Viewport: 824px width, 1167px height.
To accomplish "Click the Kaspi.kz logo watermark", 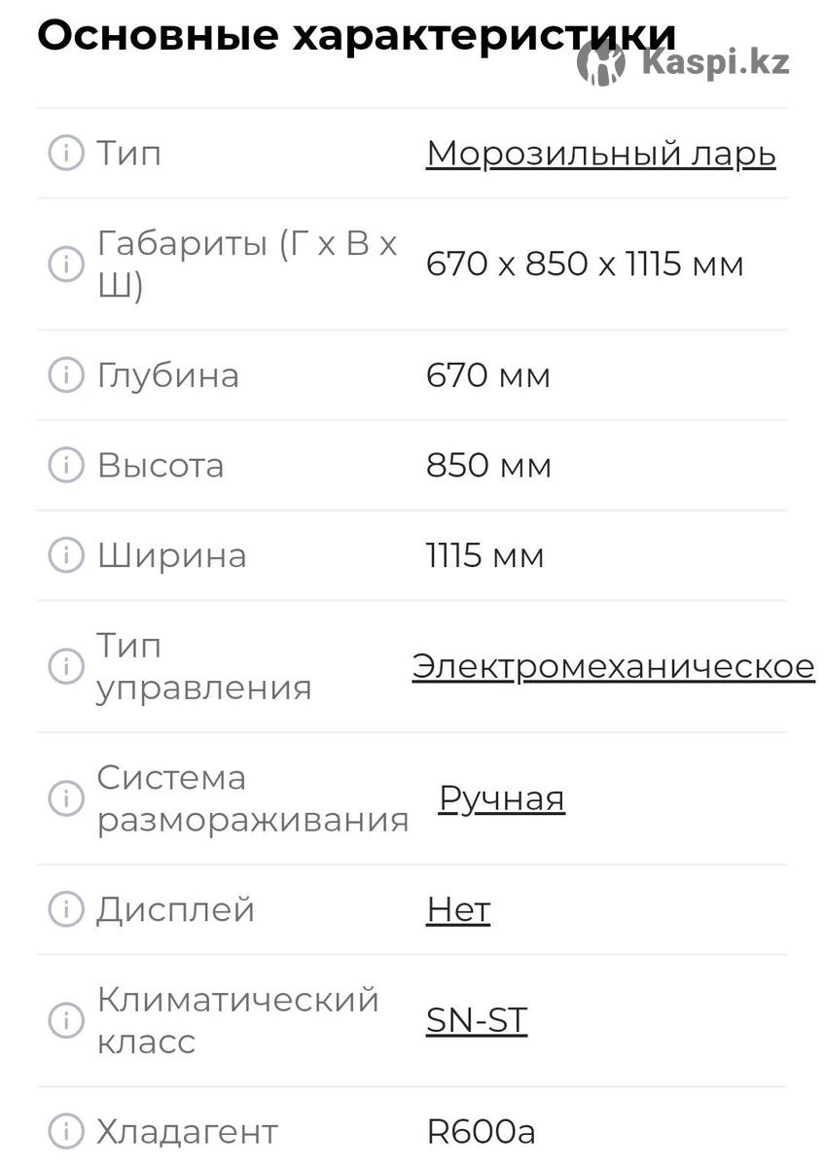I will pos(682,62).
